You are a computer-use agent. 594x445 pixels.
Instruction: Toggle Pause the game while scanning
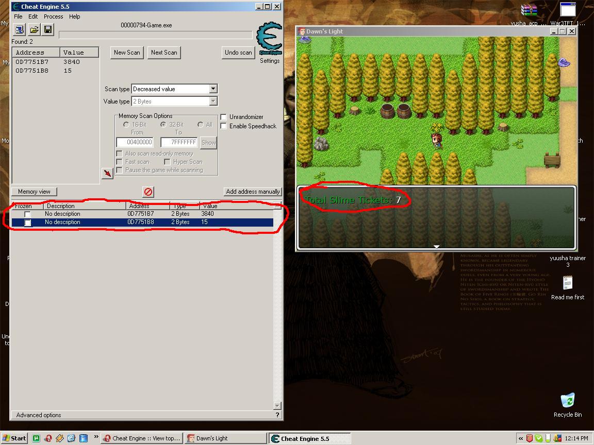tap(119, 170)
